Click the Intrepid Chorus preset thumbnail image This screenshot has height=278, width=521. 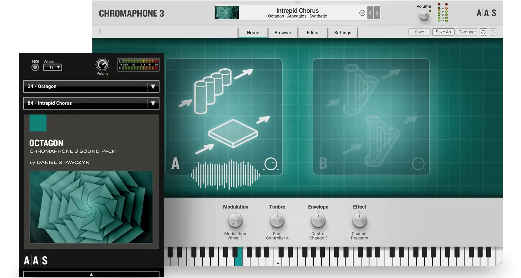(227, 12)
